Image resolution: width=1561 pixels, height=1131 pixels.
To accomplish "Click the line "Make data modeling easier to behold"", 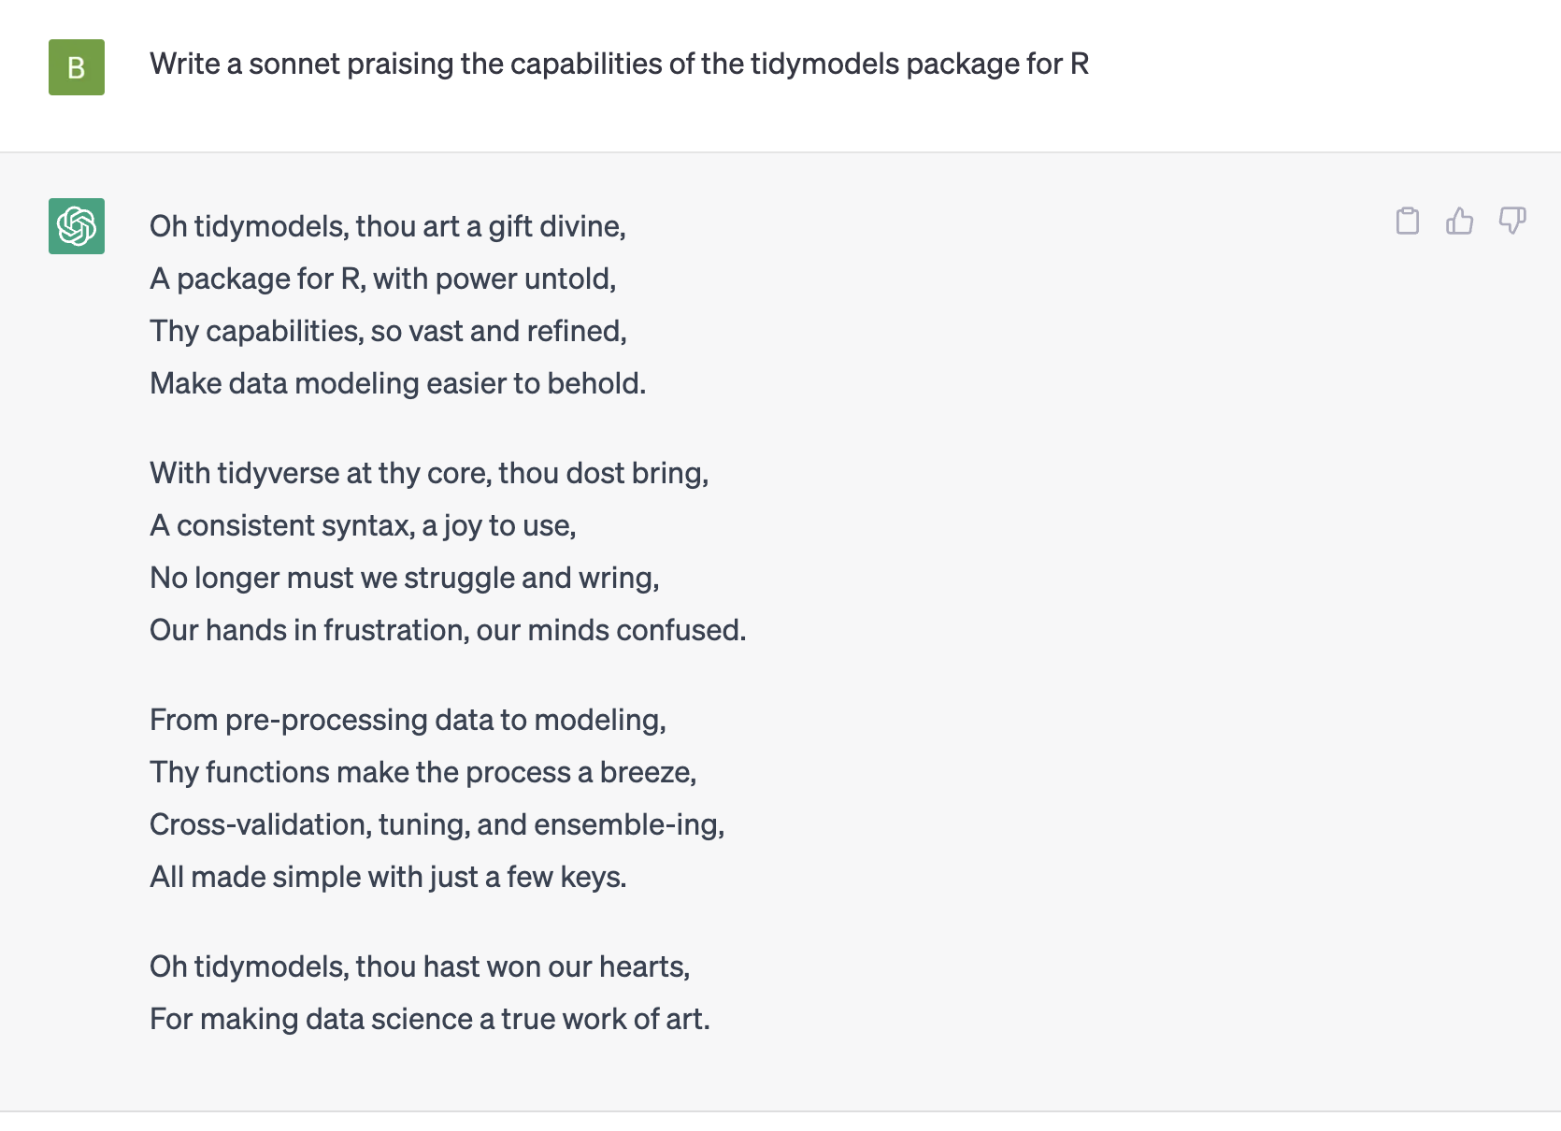I will click(x=397, y=383).
